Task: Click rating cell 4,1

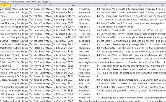Action: (x=95, y=34)
